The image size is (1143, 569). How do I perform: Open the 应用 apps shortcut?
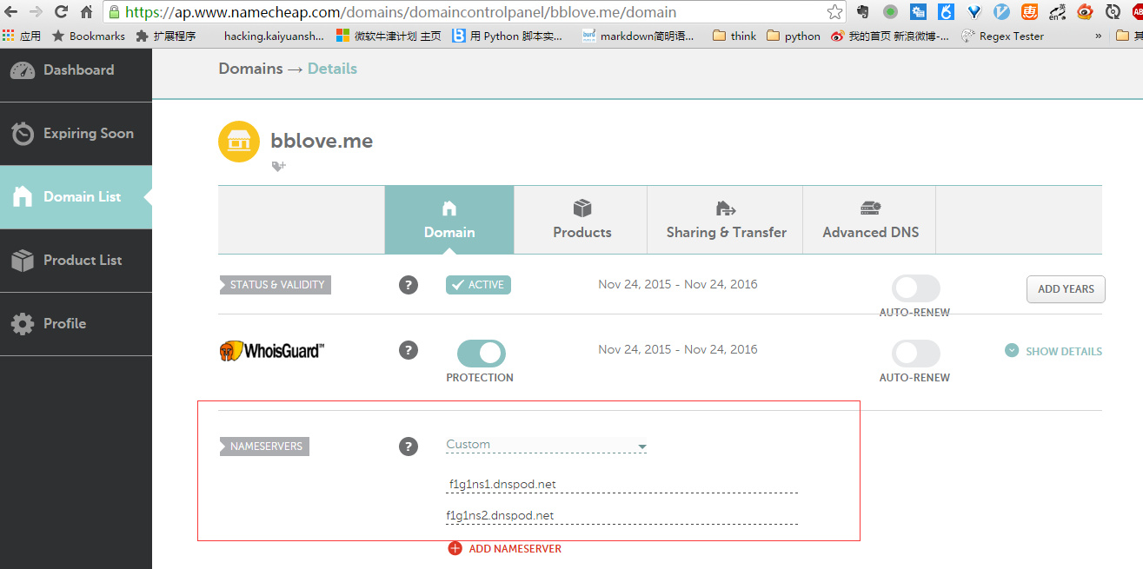(x=22, y=36)
